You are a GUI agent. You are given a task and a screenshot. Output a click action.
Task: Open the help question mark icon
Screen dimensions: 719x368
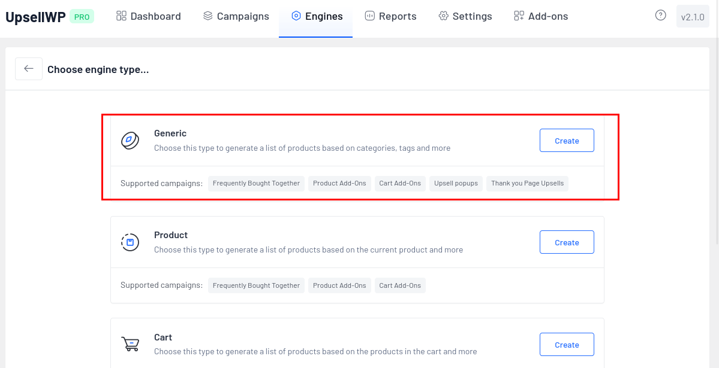point(660,16)
